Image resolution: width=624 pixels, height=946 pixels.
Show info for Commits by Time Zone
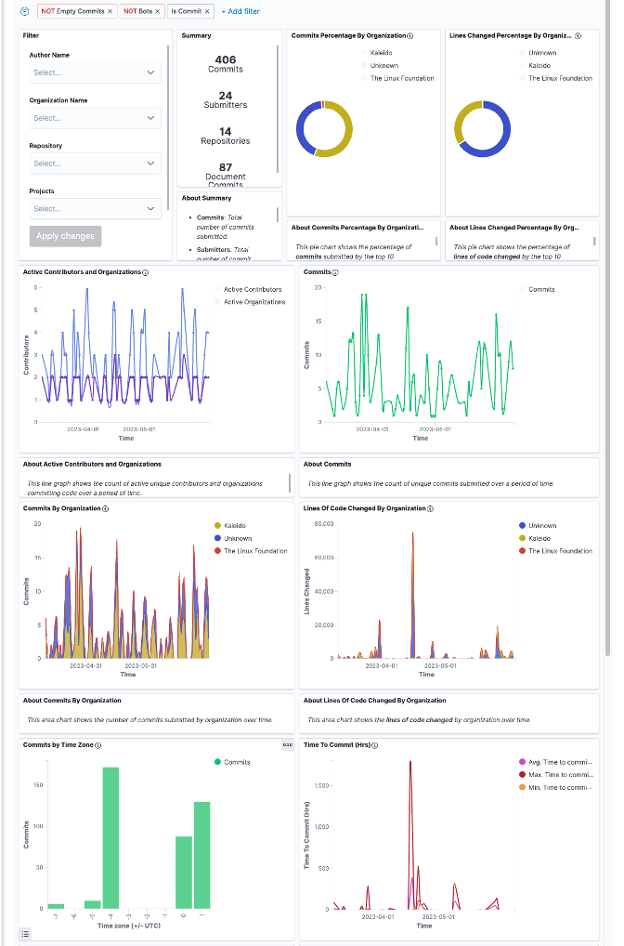click(97, 745)
